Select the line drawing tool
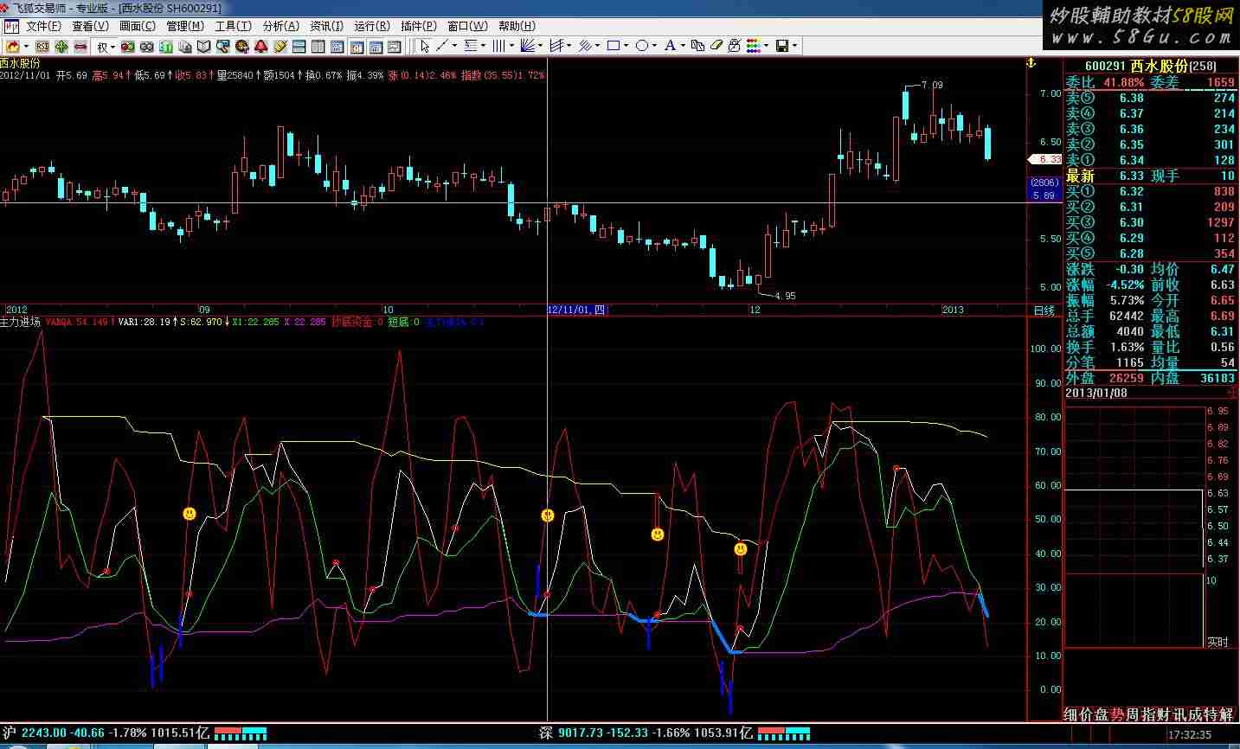The width and height of the screenshot is (1240, 749). click(441, 46)
